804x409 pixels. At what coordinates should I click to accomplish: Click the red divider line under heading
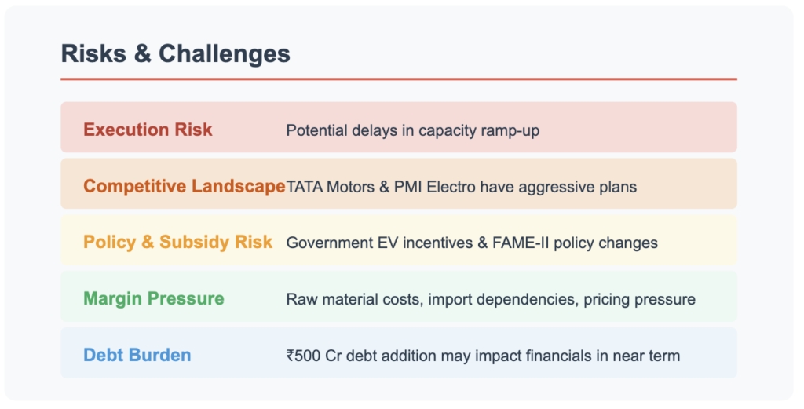(x=399, y=79)
